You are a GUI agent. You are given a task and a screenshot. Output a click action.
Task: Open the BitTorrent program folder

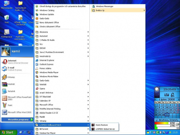point(62,129)
